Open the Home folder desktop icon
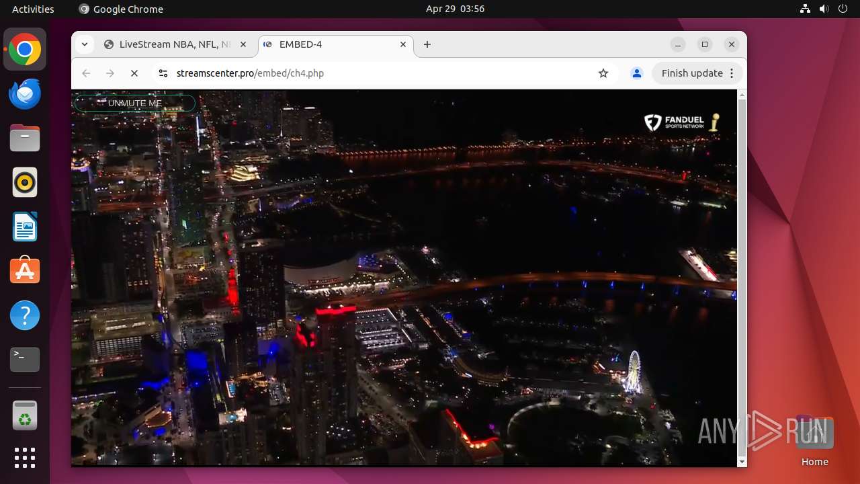Image resolution: width=860 pixels, height=484 pixels. coord(814,441)
